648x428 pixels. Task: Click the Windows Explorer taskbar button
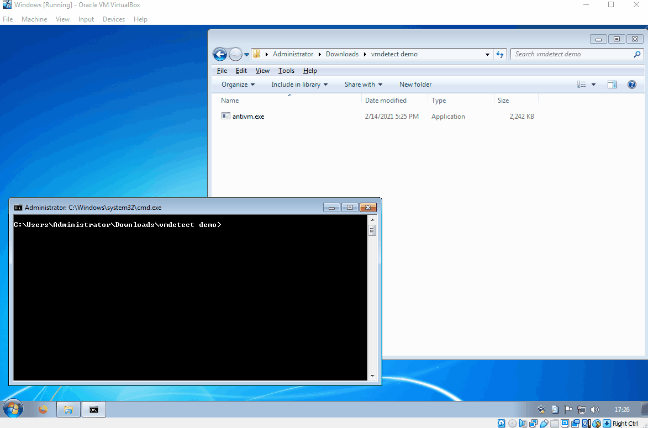68,409
